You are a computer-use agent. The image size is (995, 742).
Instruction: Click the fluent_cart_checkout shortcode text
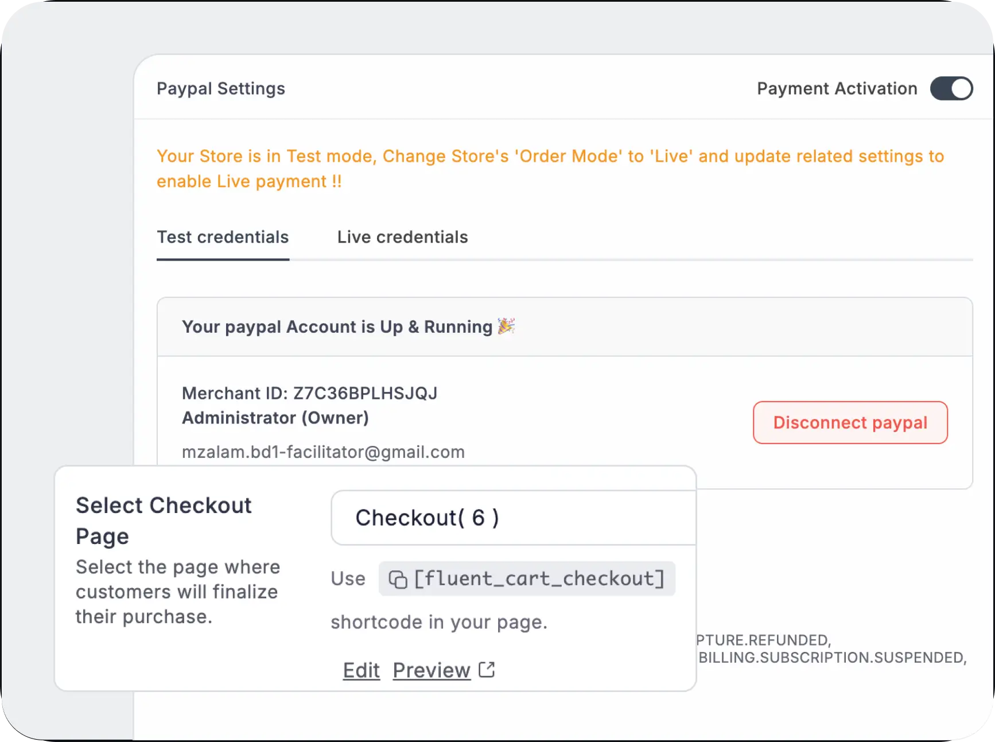(x=539, y=578)
